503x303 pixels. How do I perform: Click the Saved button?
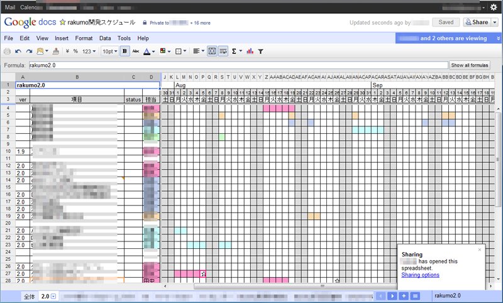coord(446,23)
